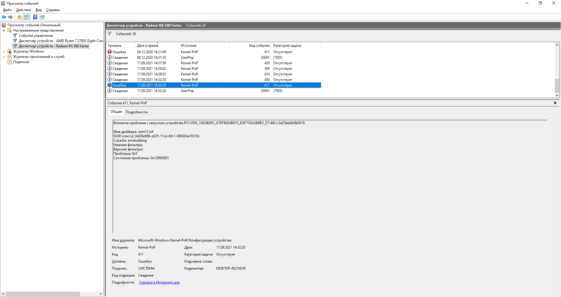The height and width of the screenshot is (297, 561).
Task: Click the icon beside "Просмотр событий (Локальный)"
Action: coord(4,25)
